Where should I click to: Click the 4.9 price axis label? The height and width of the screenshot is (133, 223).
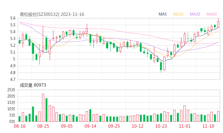pos(13,66)
